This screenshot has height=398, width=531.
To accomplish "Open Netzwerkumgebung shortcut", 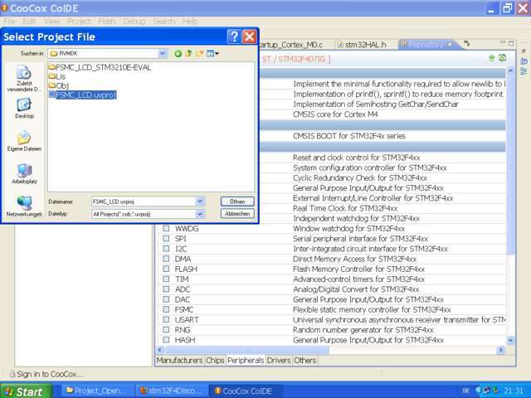I will (24, 206).
